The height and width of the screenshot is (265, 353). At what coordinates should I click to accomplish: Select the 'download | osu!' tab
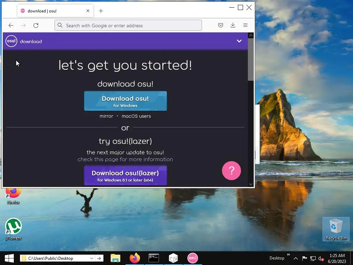point(55,11)
